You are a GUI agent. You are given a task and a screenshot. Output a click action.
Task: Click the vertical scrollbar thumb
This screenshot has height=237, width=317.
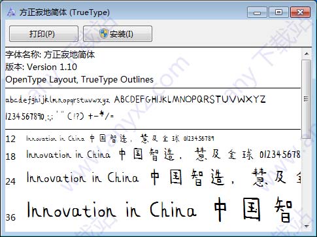point(307,99)
